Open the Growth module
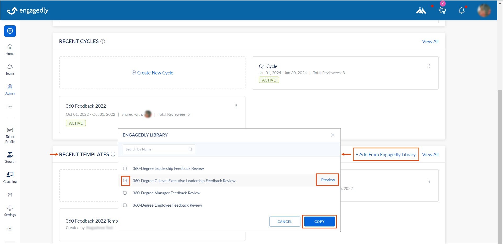 point(10,158)
